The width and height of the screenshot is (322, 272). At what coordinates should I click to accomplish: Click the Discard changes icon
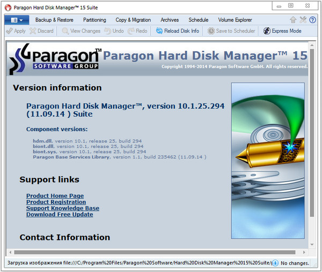pos(33,31)
